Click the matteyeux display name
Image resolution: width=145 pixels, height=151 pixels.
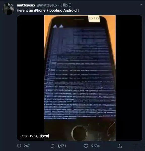(26, 5)
